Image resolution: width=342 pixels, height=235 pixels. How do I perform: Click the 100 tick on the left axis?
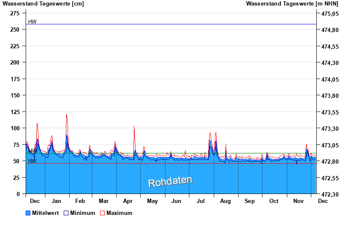pos(15,128)
